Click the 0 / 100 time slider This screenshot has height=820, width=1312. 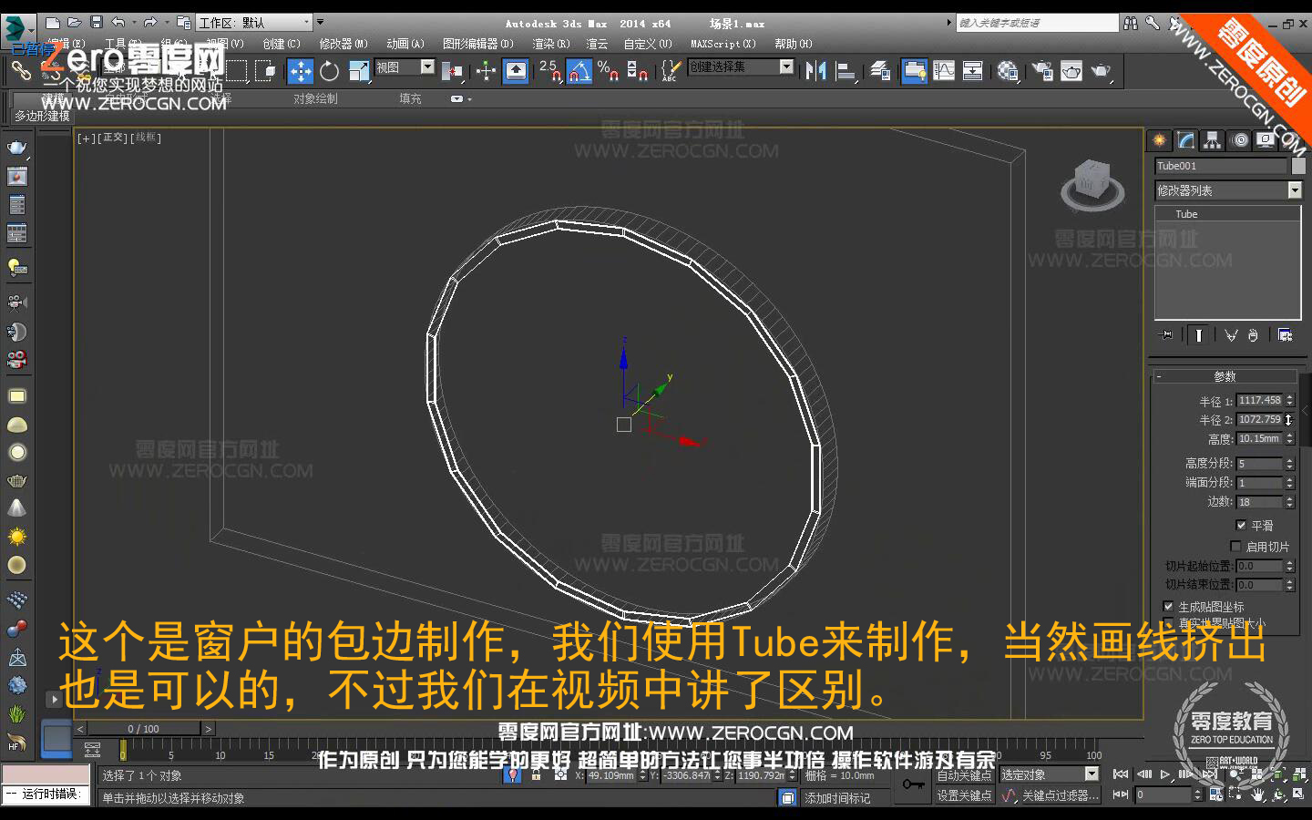tap(143, 729)
